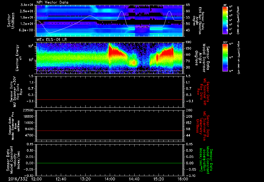Select the DEF energy flux color bar
The height and width of the screenshot is (182, 264).
225,58
